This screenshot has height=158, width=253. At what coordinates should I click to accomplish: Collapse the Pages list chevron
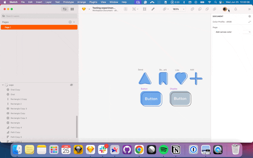(x=74, y=22)
